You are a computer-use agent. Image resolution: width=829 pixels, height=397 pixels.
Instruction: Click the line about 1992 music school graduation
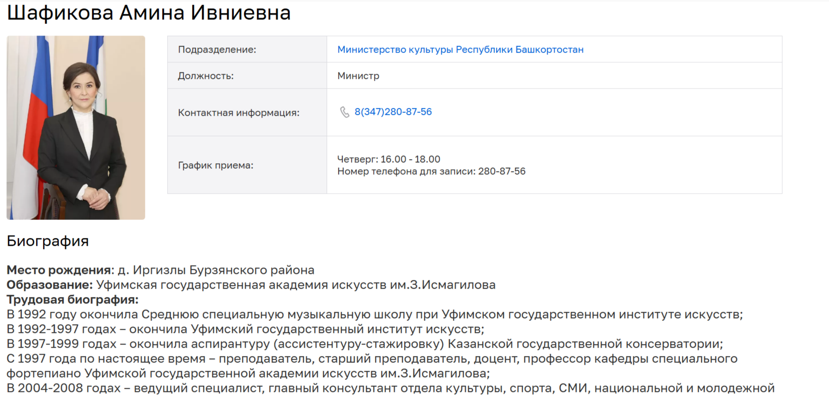[375, 314]
